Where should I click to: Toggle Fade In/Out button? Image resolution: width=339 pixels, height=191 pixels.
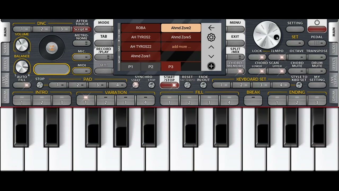tap(203, 85)
